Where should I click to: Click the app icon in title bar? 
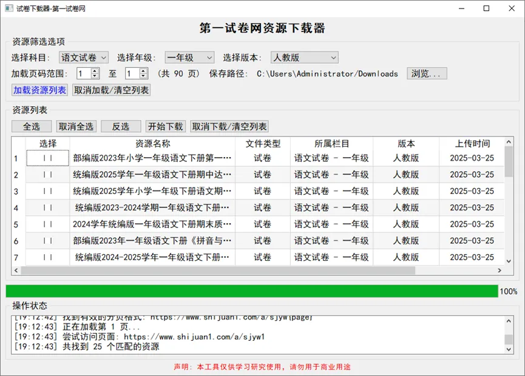click(9, 8)
